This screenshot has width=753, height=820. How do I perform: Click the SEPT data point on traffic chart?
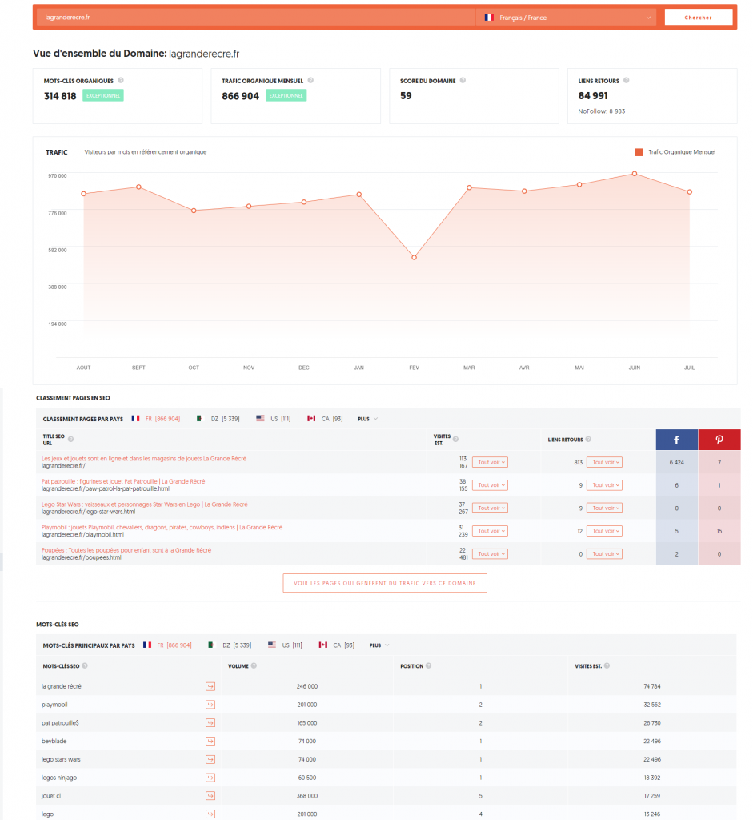138,187
